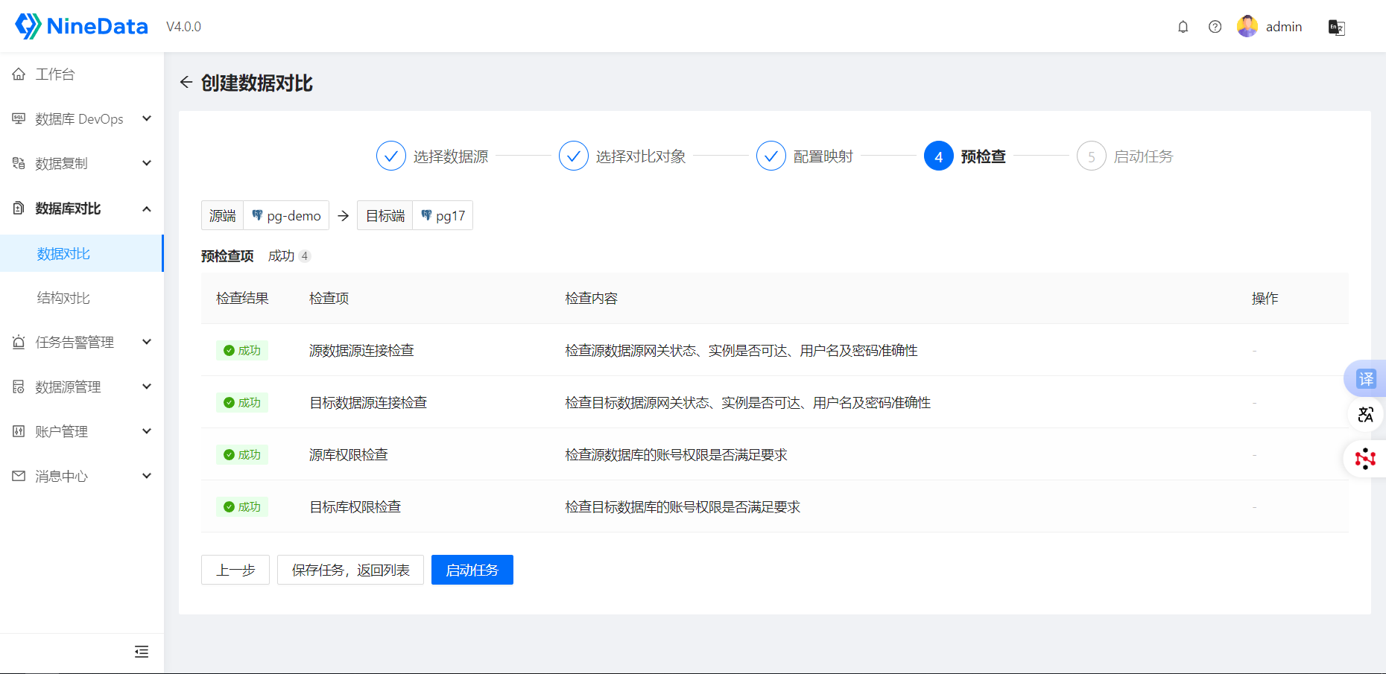Click the 成功 badge for 源数据源连接检查
The image size is (1386, 674).
click(x=242, y=350)
